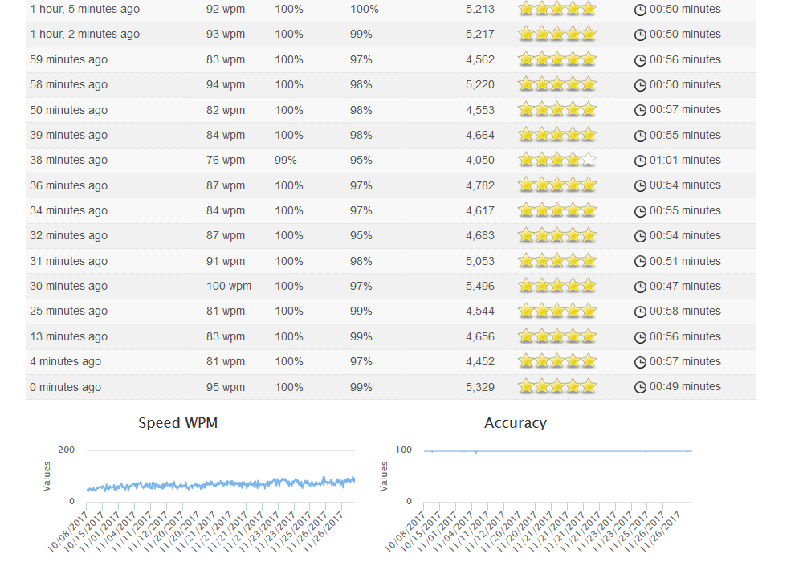Select the clock icon in the 50 minutes ago row
The width and height of the screenshot is (803, 562).
coord(640,111)
